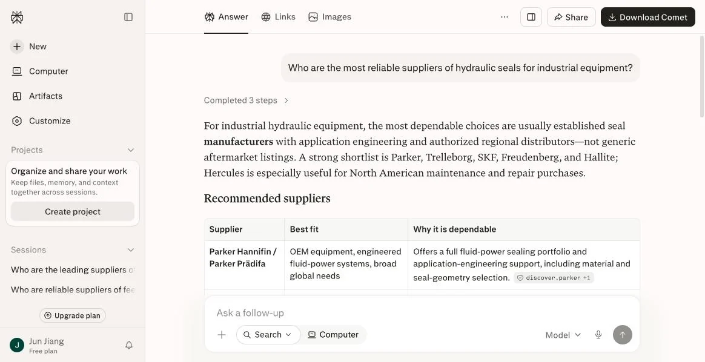Image resolution: width=705 pixels, height=362 pixels.
Task: Open the Artifacts sidebar item
Action: pos(37,96)
